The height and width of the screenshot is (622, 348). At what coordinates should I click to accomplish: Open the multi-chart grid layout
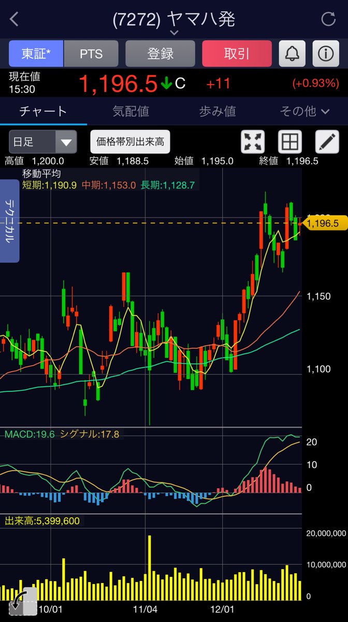(290, 142)
